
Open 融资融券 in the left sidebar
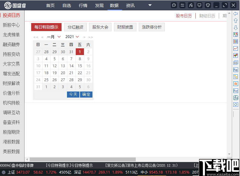(11, 45)
